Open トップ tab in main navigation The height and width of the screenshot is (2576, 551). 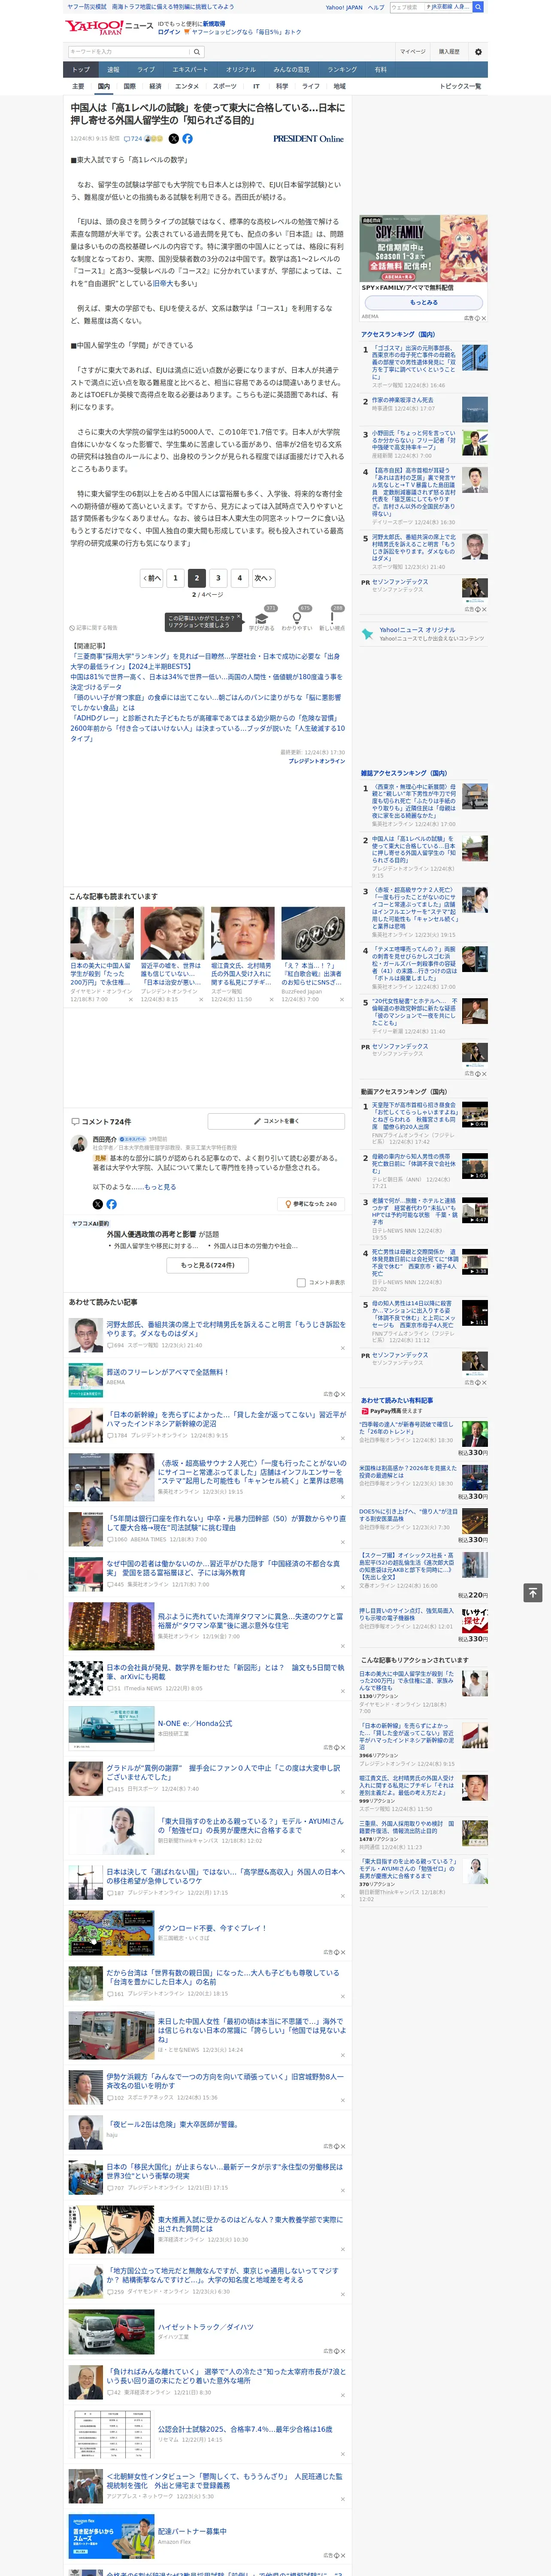[x=81, y=70]
